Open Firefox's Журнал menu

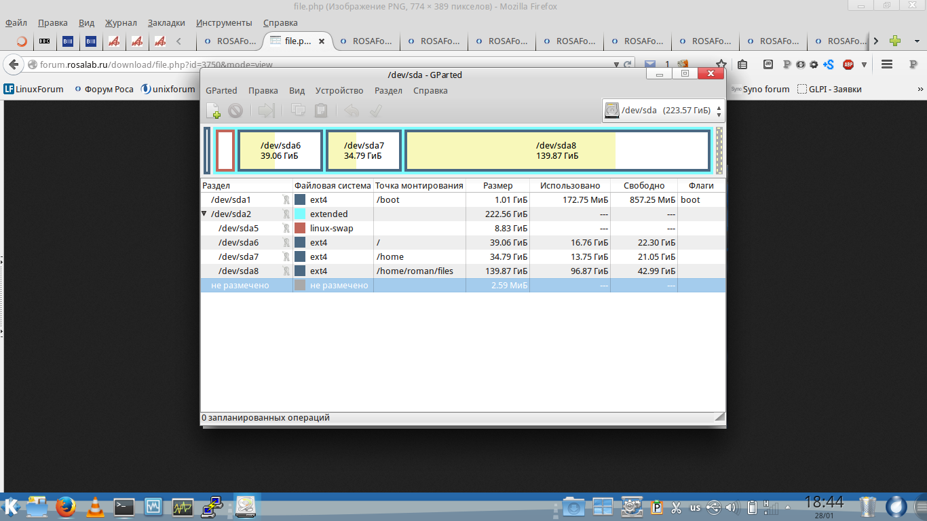pyautogui.click(x=121, y=23)
